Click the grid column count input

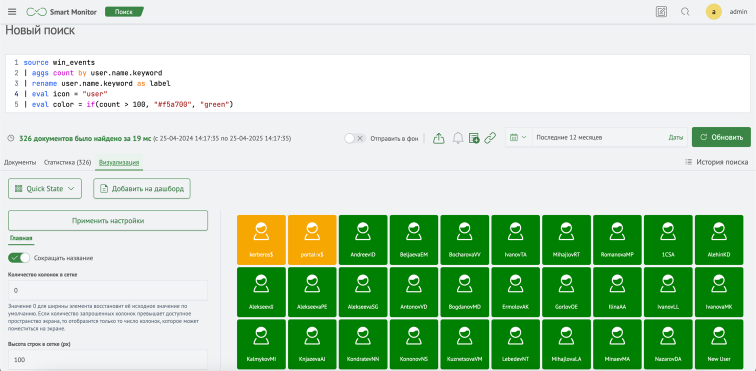click(x=108, y=290)
